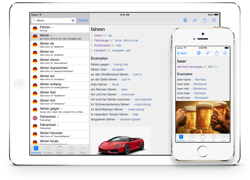The width and height of the screenshot is (250, 180).
Task: Open the Quiz tab on iPhone
Action: (213, 138)
